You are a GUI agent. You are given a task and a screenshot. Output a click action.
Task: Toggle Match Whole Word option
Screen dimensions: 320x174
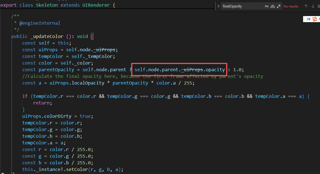pos(273,6)
